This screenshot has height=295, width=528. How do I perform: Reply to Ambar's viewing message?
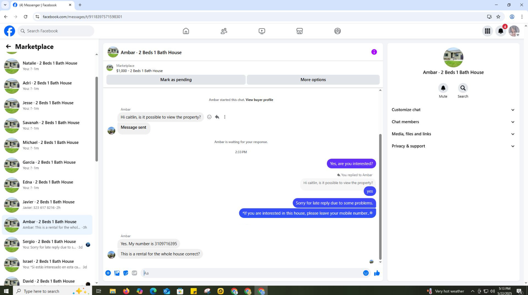tap(217, 117)
